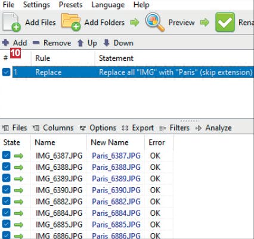Click the green Rename checkmark icon

coord(225,22)
